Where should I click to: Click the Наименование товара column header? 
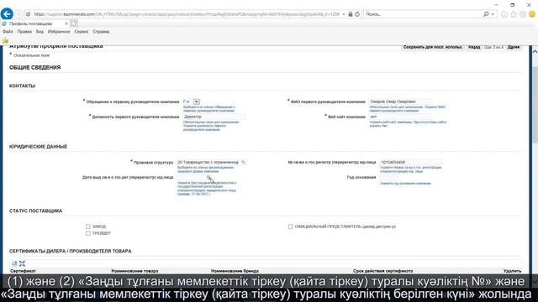[134, 271]
